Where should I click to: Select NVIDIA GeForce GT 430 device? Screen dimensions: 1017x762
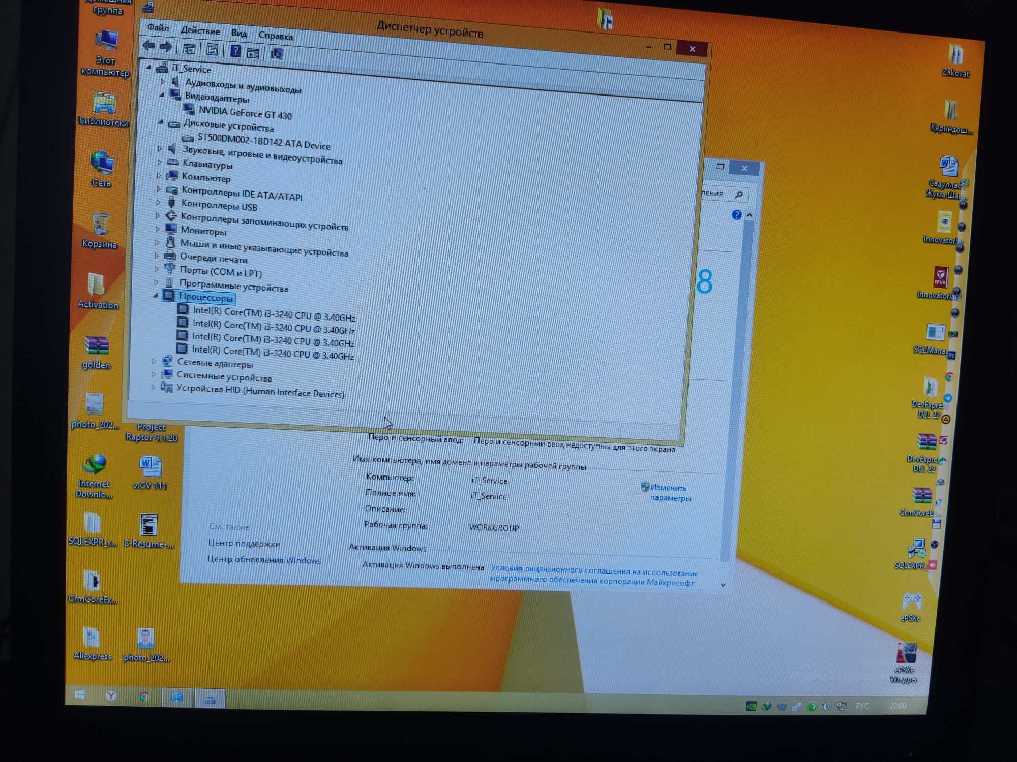point(245,113)
